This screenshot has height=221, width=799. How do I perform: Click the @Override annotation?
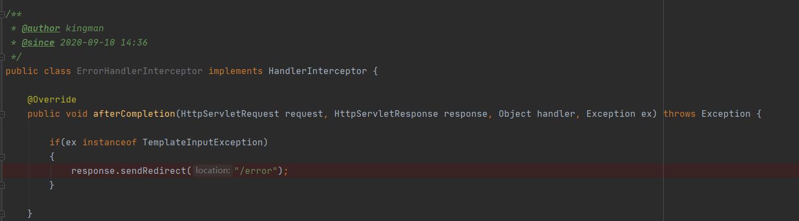click(x=52, y=99)
